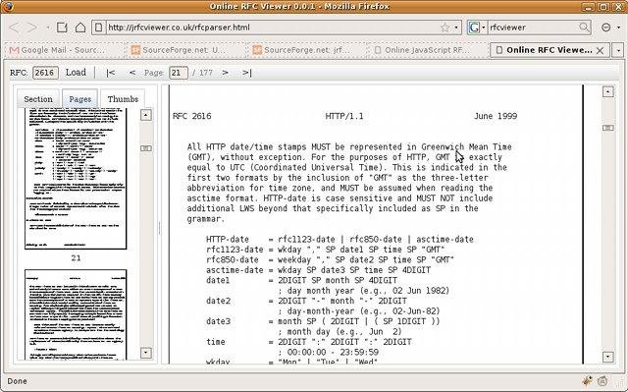Open the Google search engine selector

tap(477, 28)
